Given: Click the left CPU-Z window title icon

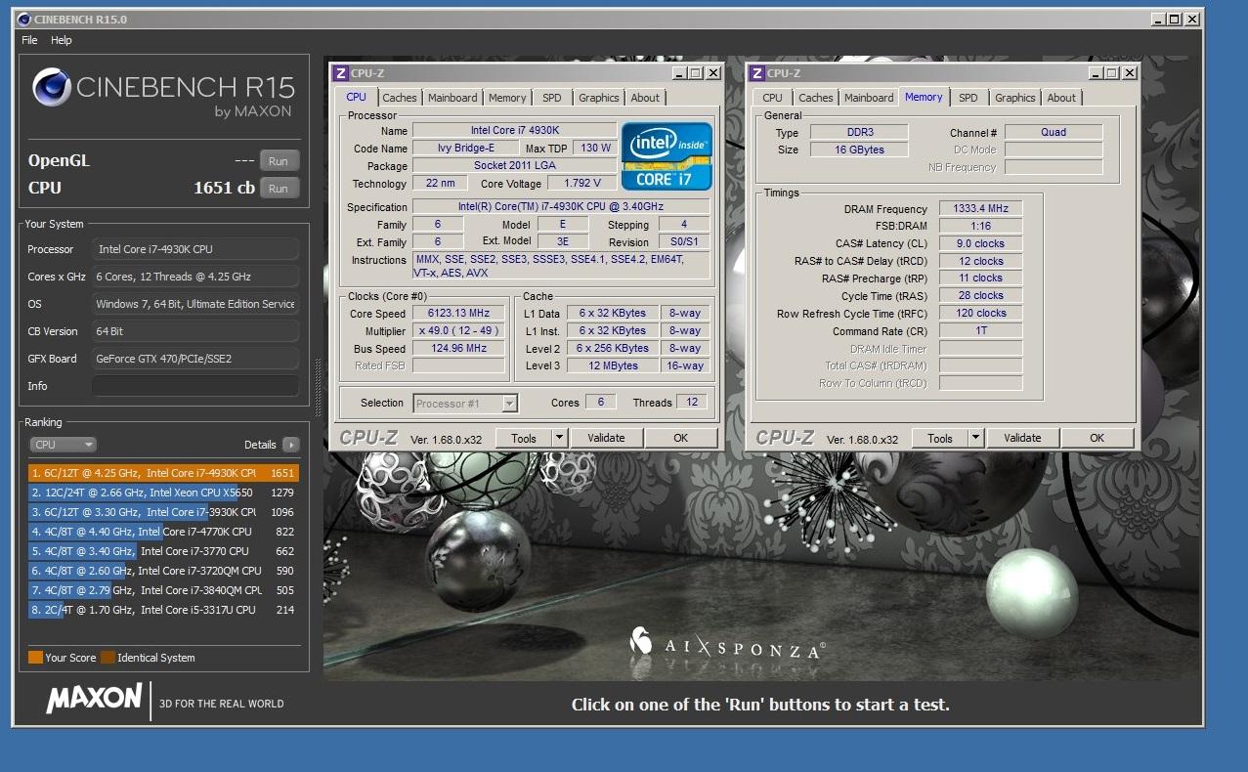Looking at the screenshot, I should [x=340, y=73].
